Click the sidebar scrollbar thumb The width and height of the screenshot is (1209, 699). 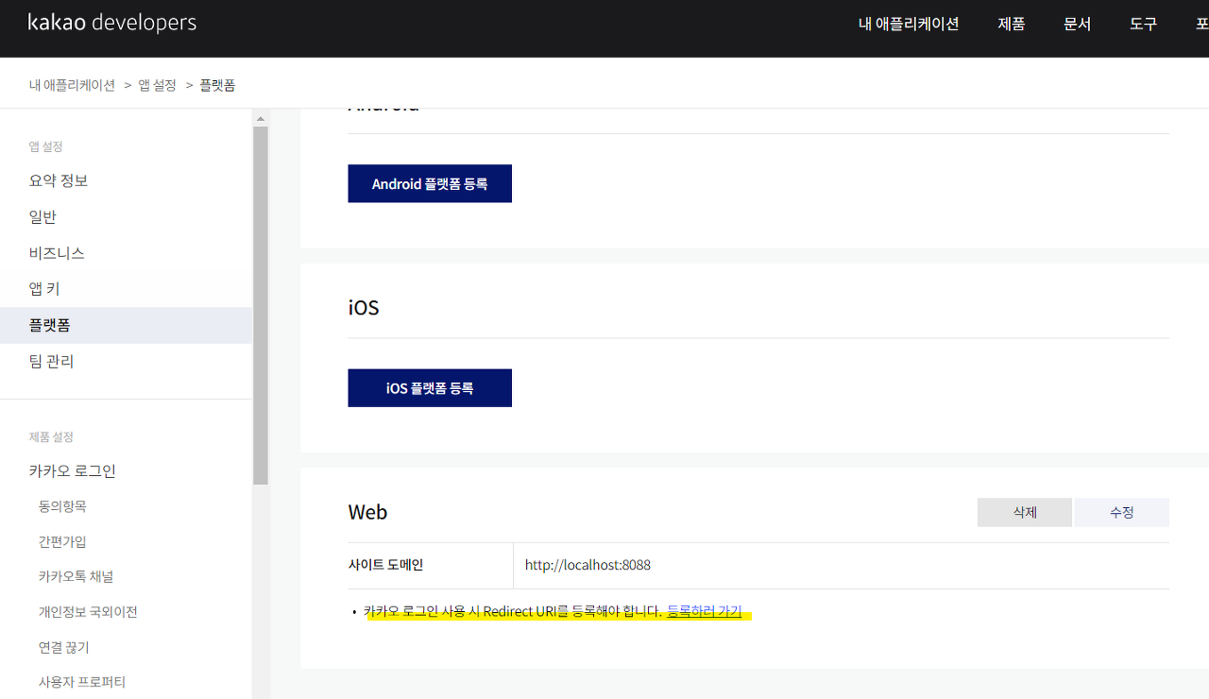pos(261,305)
